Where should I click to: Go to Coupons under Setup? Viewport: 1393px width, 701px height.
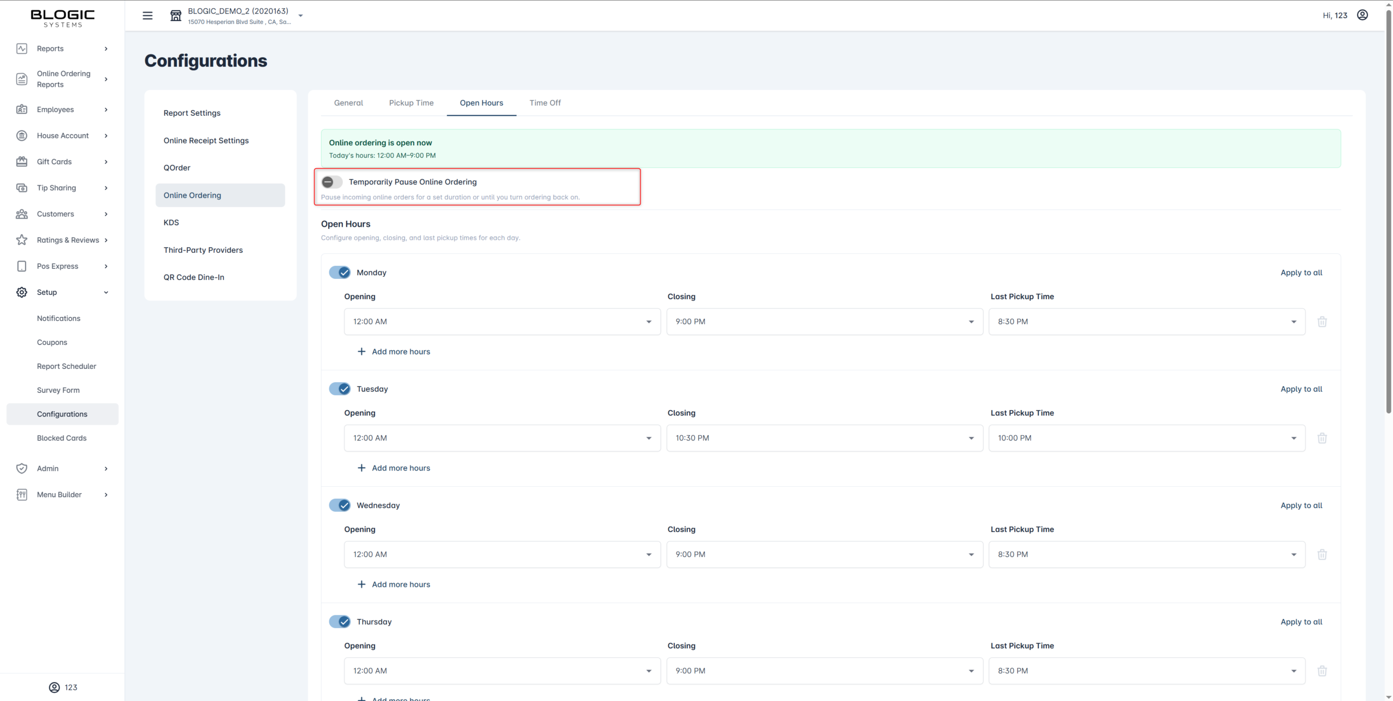click(52, 342)
